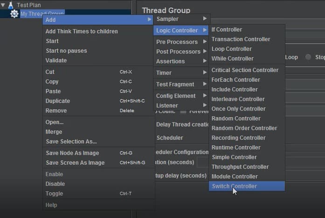Add an Include Controller
The width and height of the screenshot is (325, 218).
247,89
